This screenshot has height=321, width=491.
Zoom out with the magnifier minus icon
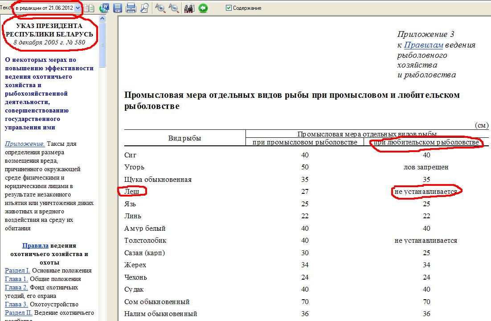coord(173,8)
